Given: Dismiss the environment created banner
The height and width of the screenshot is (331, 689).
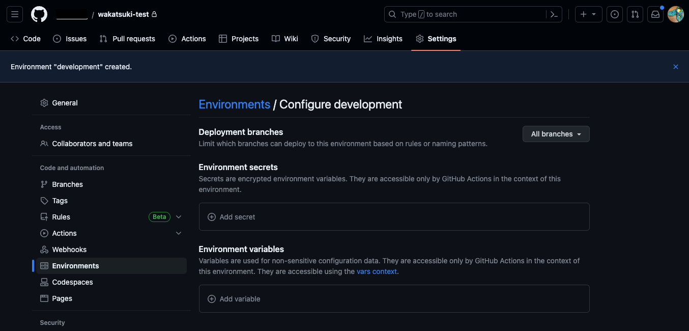Looking at the screenshot, I should click(x=676, y=66).
